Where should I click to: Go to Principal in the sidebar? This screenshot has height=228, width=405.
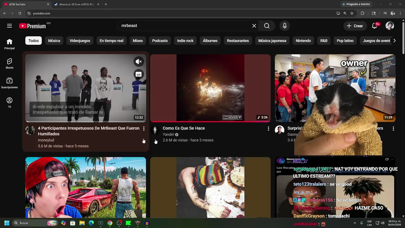coord(9,44)
